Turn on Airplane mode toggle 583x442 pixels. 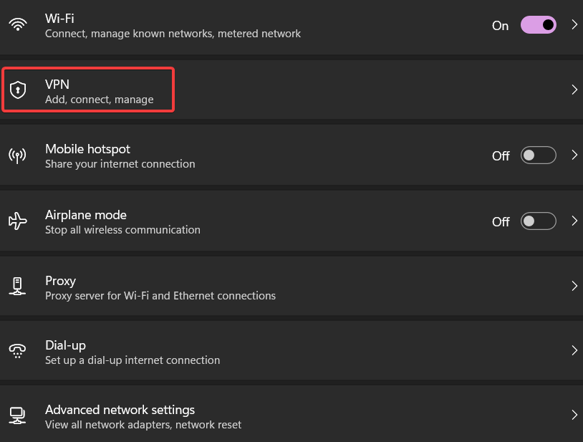[x=538, y=221]
